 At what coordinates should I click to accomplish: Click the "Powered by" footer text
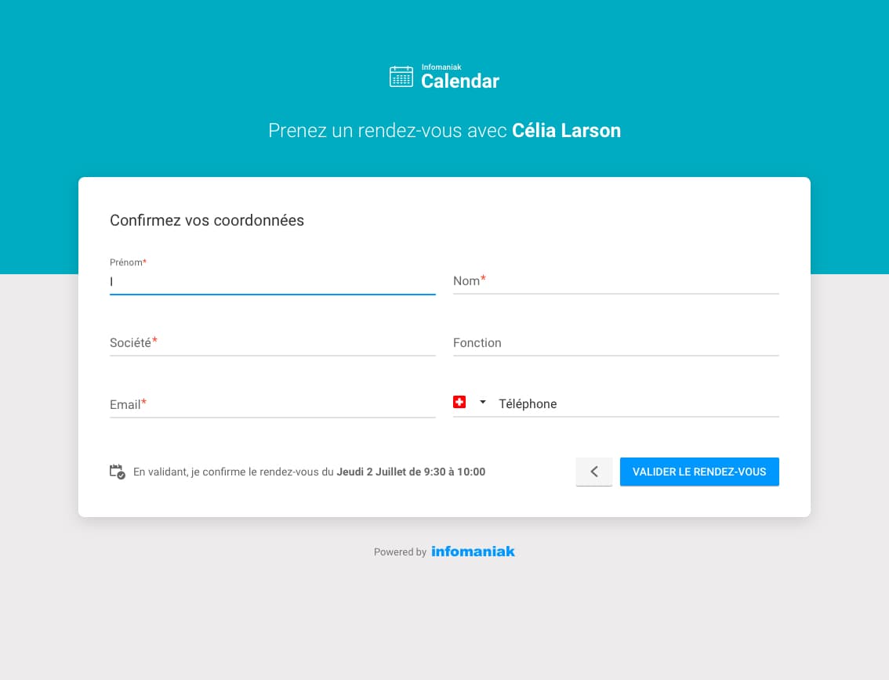tap(400, 552)
